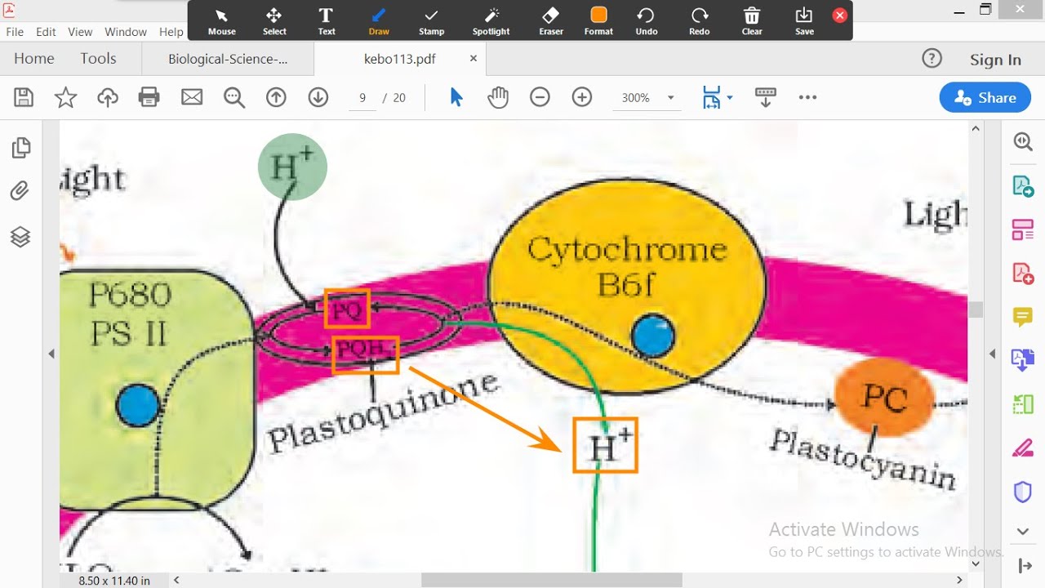Click the horizontal scrollbar thumb
Screen dimensions: 1045x588
pos(551,580)
